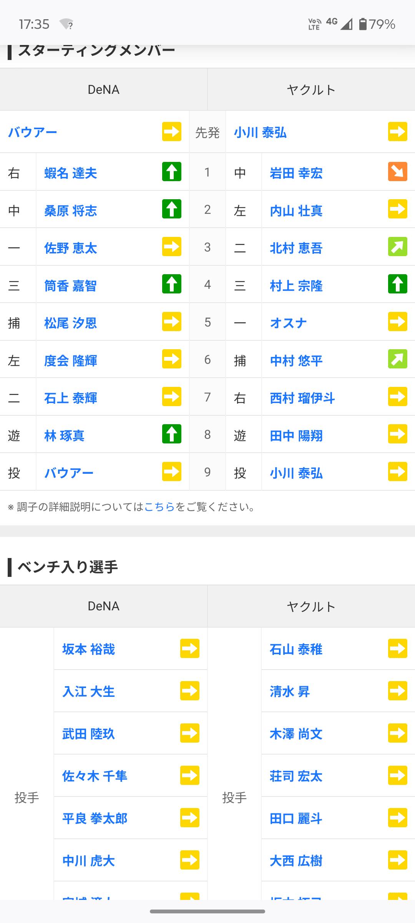Tap the light-green rising arrow icon for 北村 恵吾
Image resolution: width=415 pixels, height=923 pixels.
397,247
